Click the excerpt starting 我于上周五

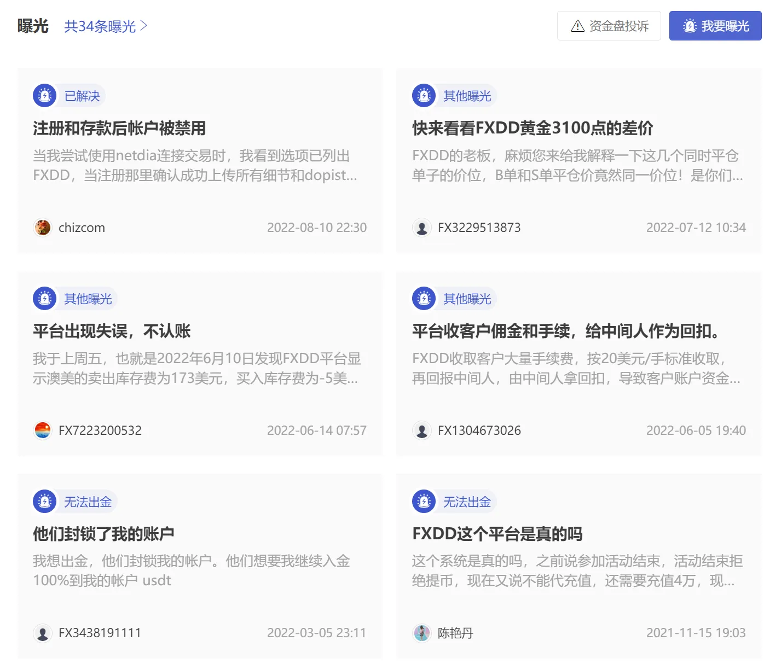pos(196,369)
